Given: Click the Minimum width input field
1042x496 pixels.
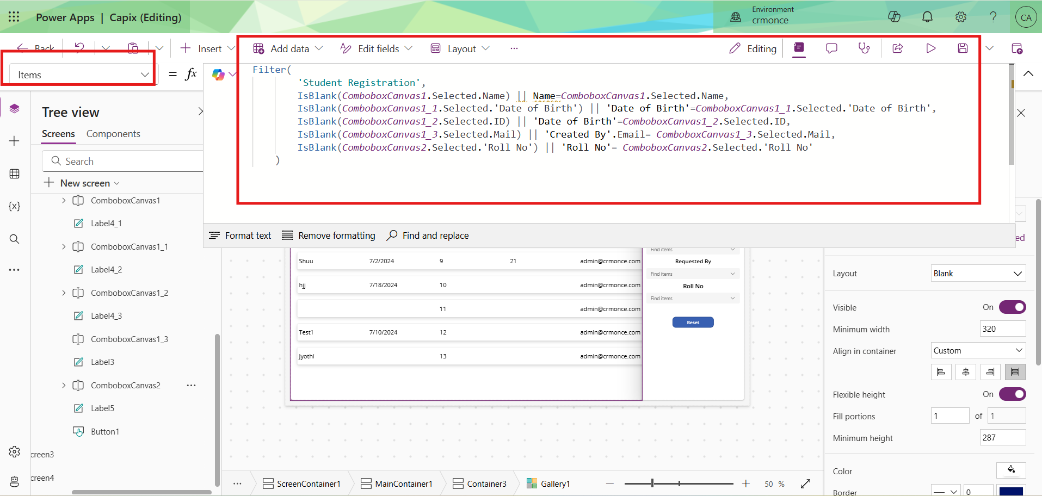Looking at the screenshot, I should pos(1003,329).
